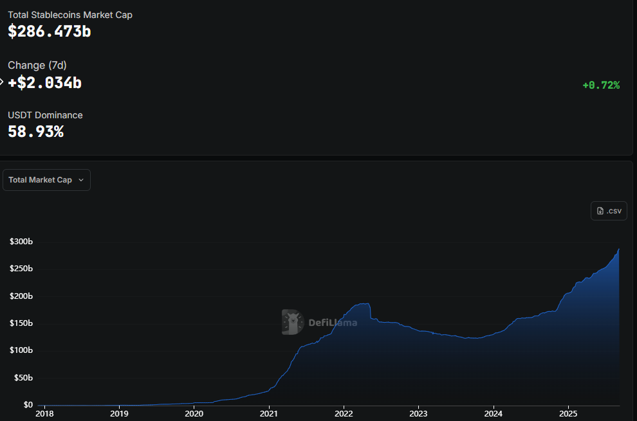Click the DefiLlama llama logo watermark
This screenshot has width=637, height=421.
(293, 322)
